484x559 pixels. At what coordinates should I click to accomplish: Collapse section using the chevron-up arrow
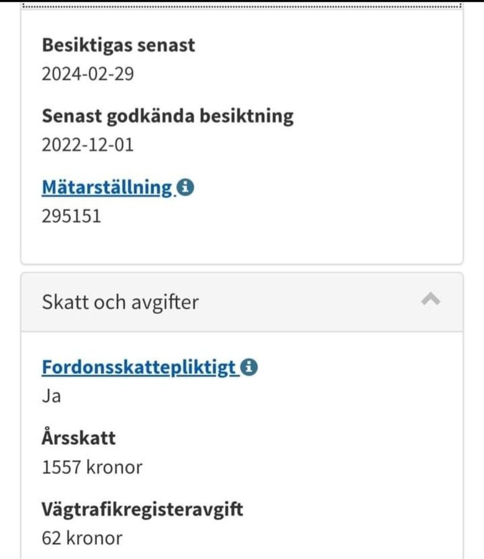(431, 301)
